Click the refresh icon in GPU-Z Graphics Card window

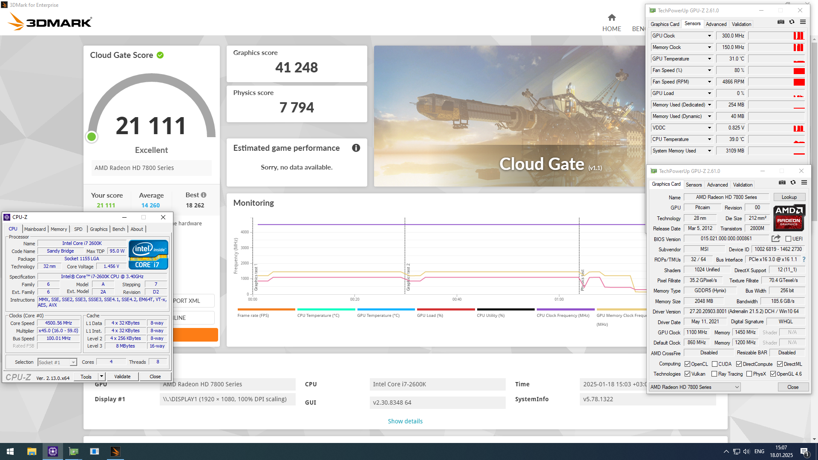pyautogui.click(x=793, y=182)
